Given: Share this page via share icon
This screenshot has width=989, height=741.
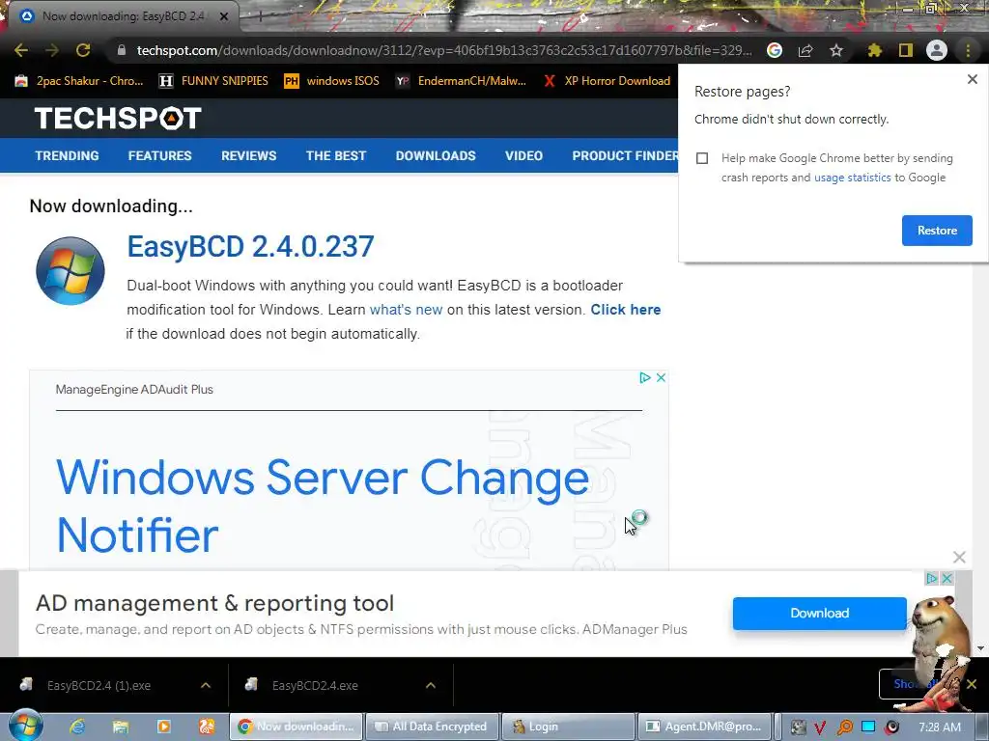Looking at the screenshot, I should tap(805, 50).
